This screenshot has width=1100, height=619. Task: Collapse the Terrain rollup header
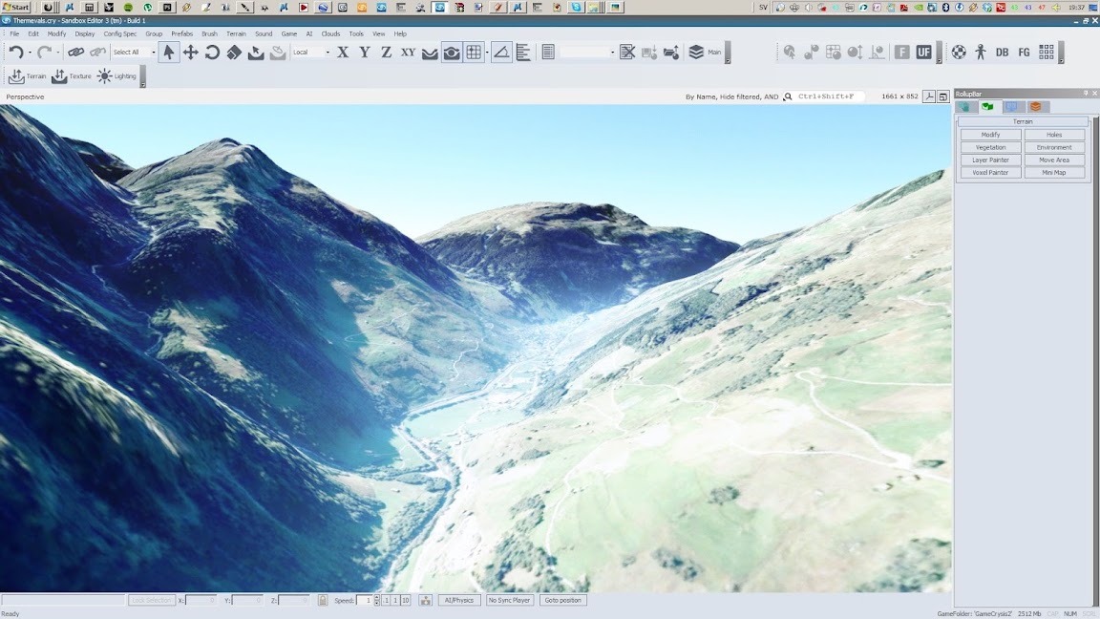[x=1022, y=121]
